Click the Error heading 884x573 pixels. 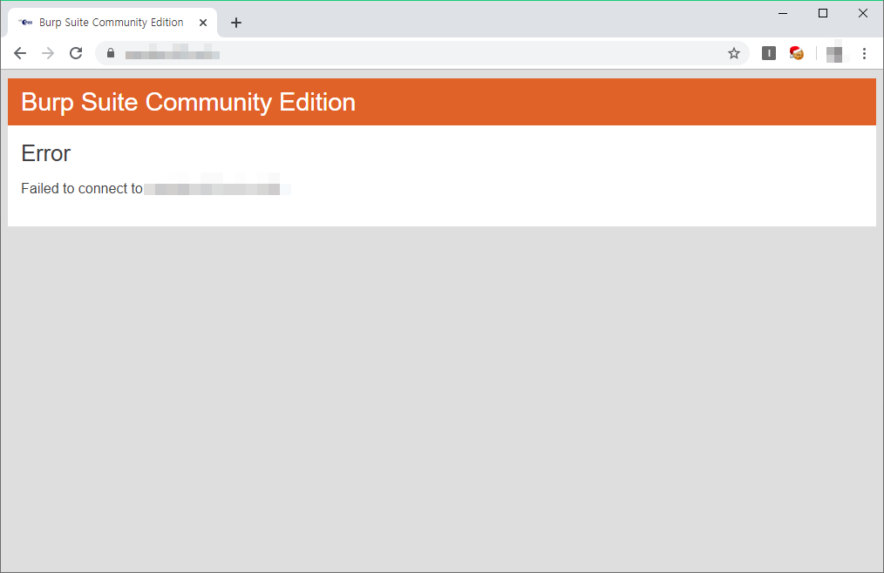(45, 153)
